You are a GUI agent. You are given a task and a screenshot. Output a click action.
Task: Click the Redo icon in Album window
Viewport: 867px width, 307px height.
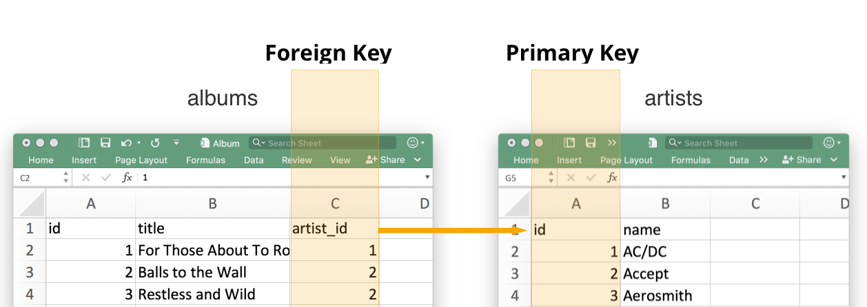155,143
